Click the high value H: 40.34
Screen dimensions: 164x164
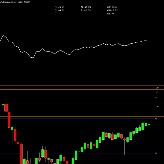[86, 7]
